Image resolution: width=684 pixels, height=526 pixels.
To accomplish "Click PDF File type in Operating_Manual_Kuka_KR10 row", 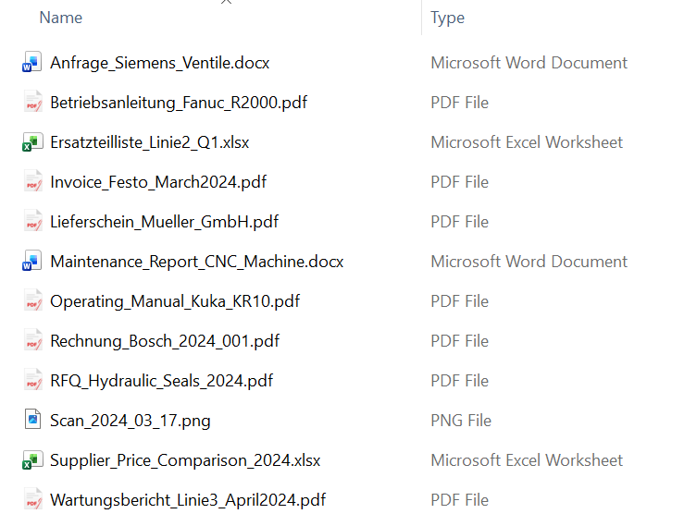I will pos(459,301).
